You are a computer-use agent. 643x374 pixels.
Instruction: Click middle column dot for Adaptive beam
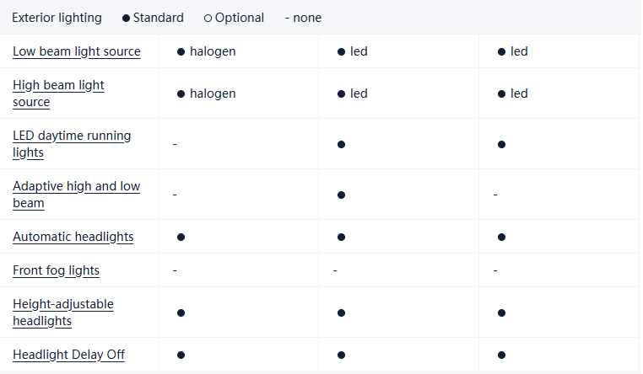tap(341, 195)
